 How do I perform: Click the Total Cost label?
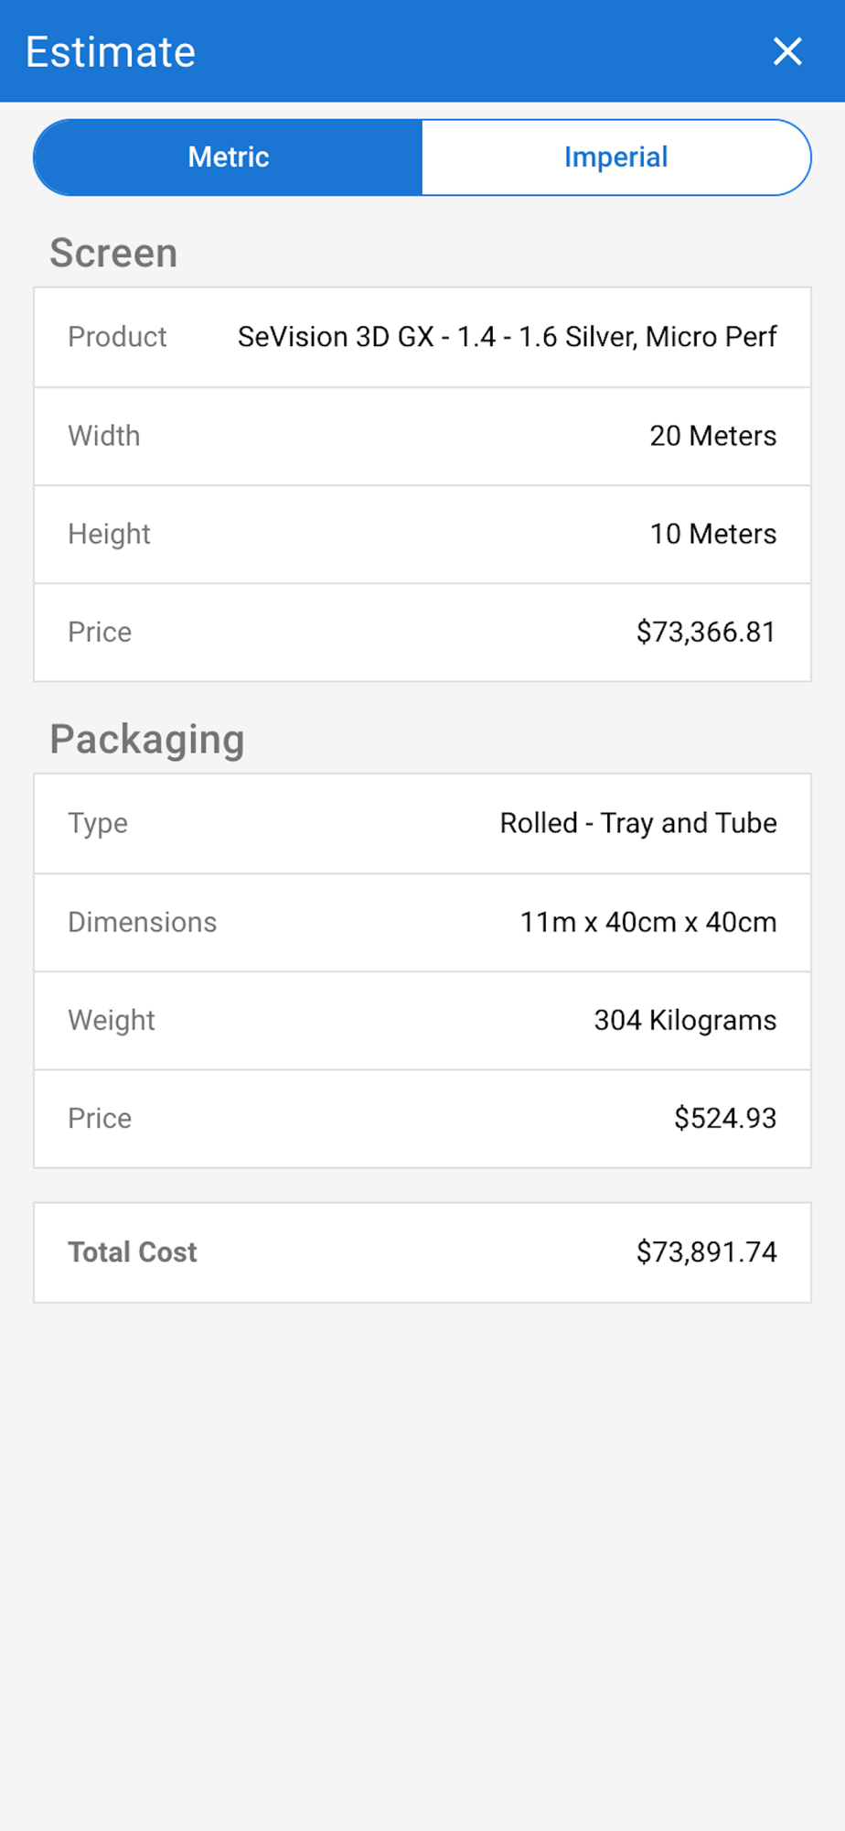[x=133, y=1251]
